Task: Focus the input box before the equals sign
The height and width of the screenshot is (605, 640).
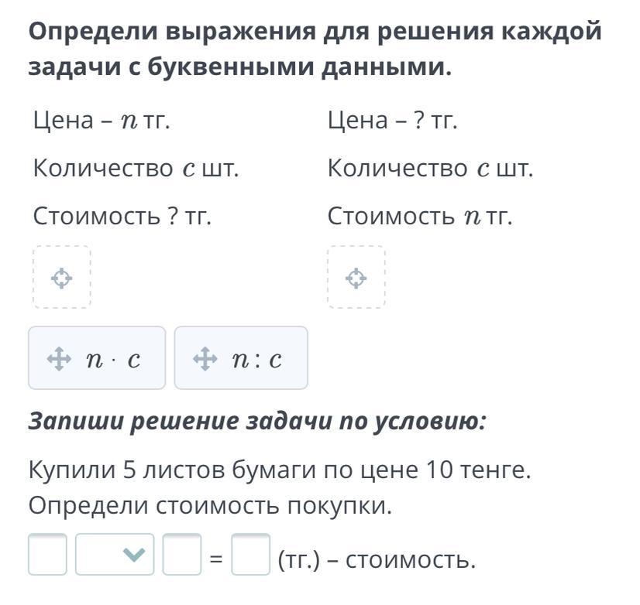Action: coord(182,555)
